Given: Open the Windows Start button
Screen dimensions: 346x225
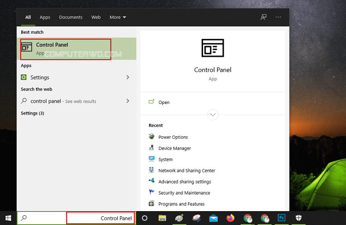Looking at the screenshot, I should click(8, 218).
